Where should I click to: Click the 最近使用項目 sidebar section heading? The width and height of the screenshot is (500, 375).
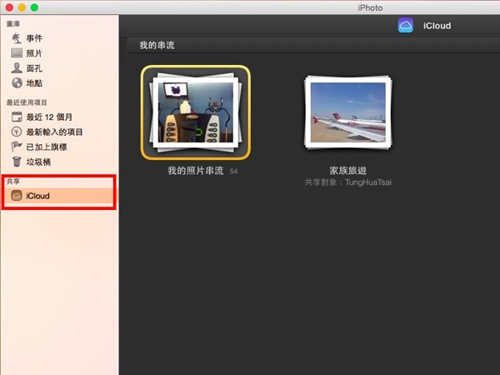click(27, 102)
